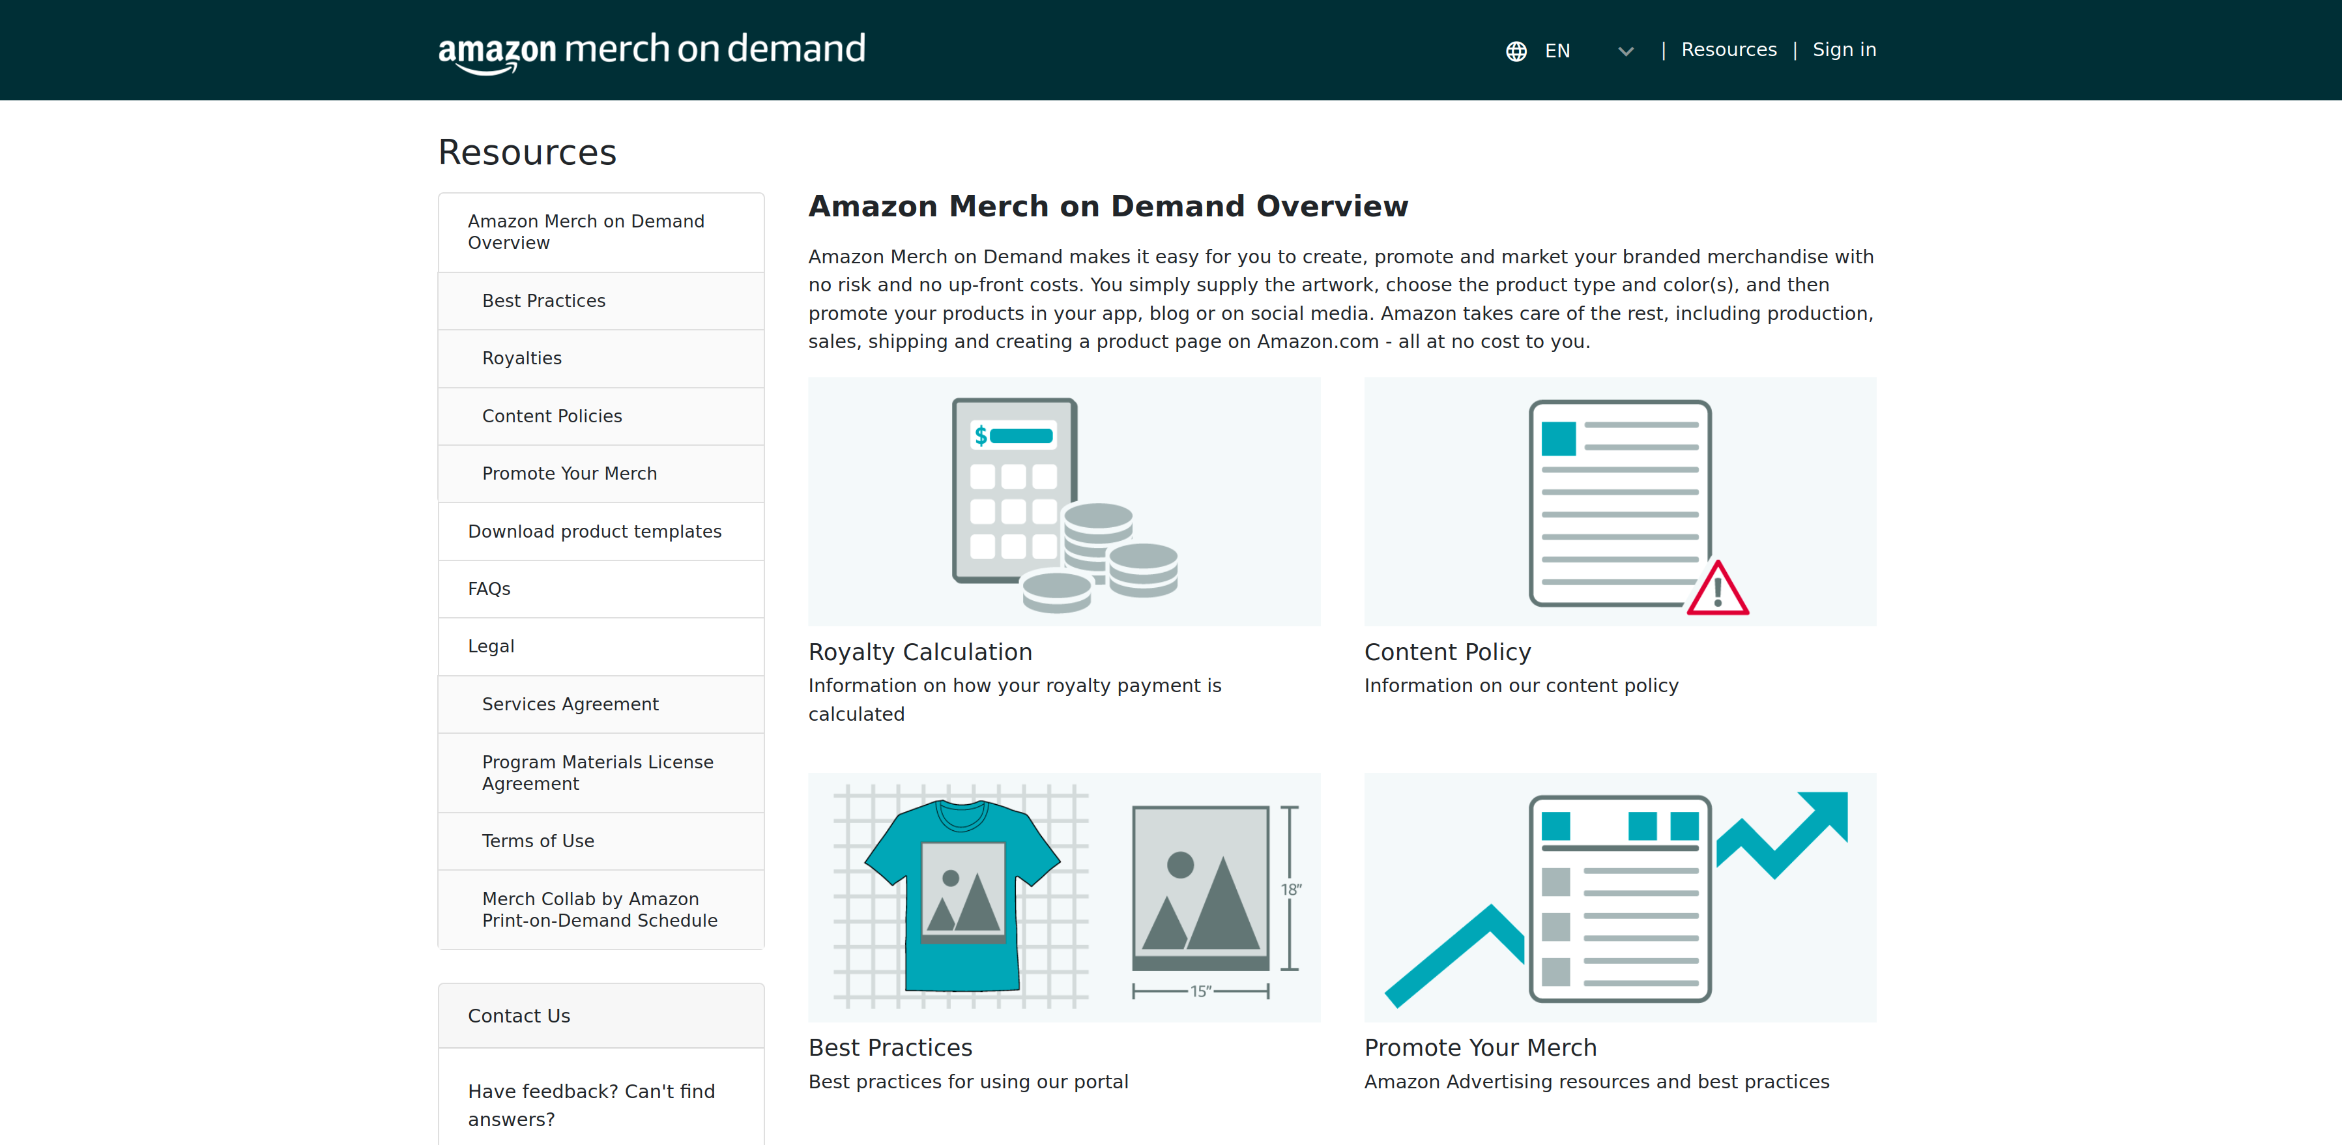The width and height of the screenshot is (2342, 1145).
Task: Select the Best Practices sidebar item
Action: 543,300
